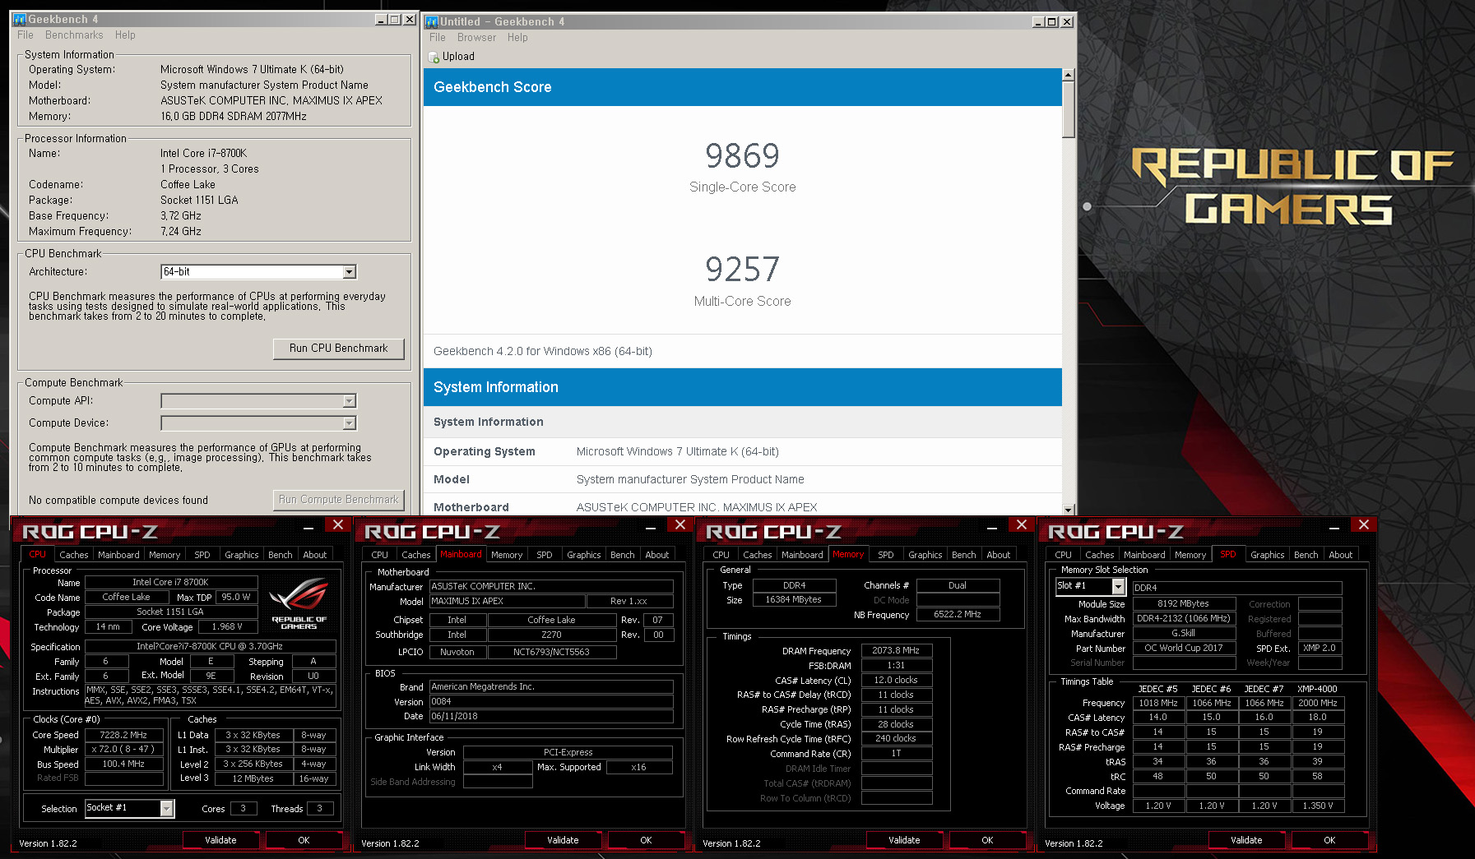Click the Core Voltage 1.968 V field
This screenshot has height=859, width=1475.
[x=228, y=626]
